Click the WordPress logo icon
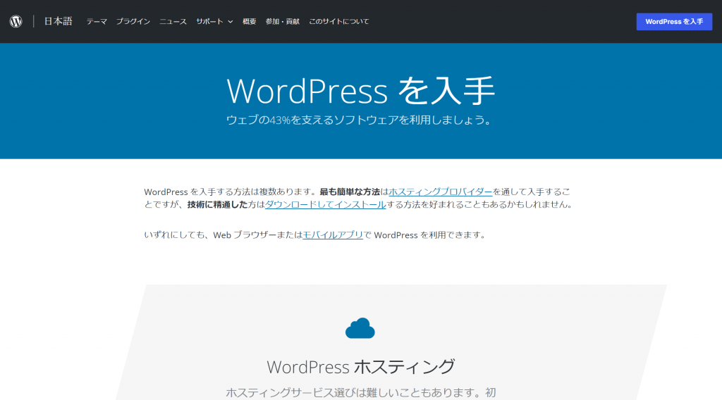The image size is (722, 400). tap(16, 22)
